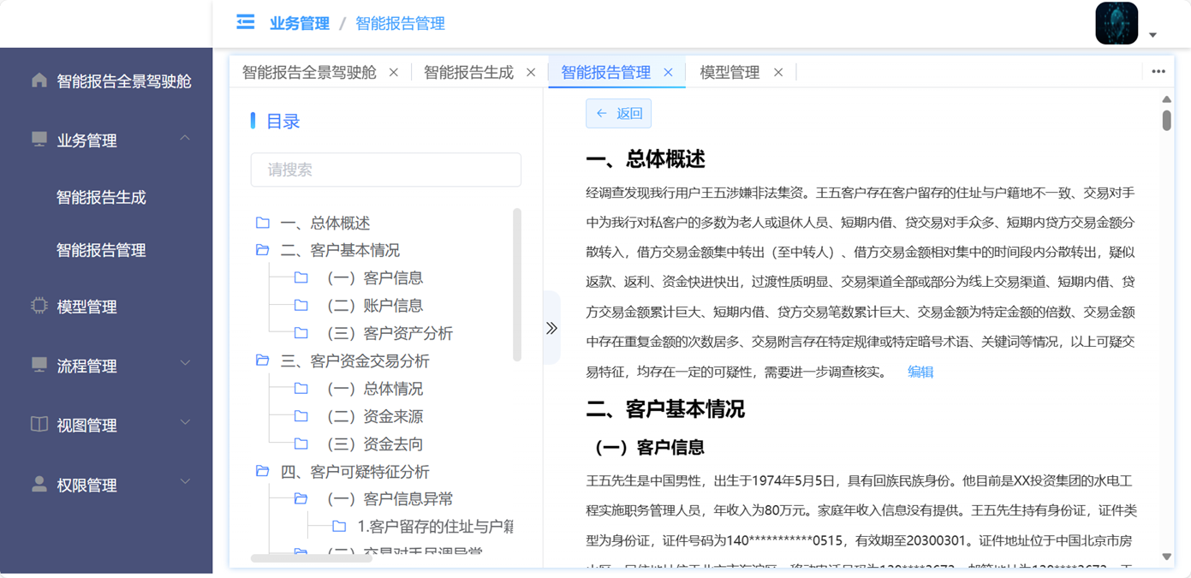The height and width of the screenshot is (578, 1191).
Task: Click the 业务管理 breadcrumb link
Action: tap(300, 23)
